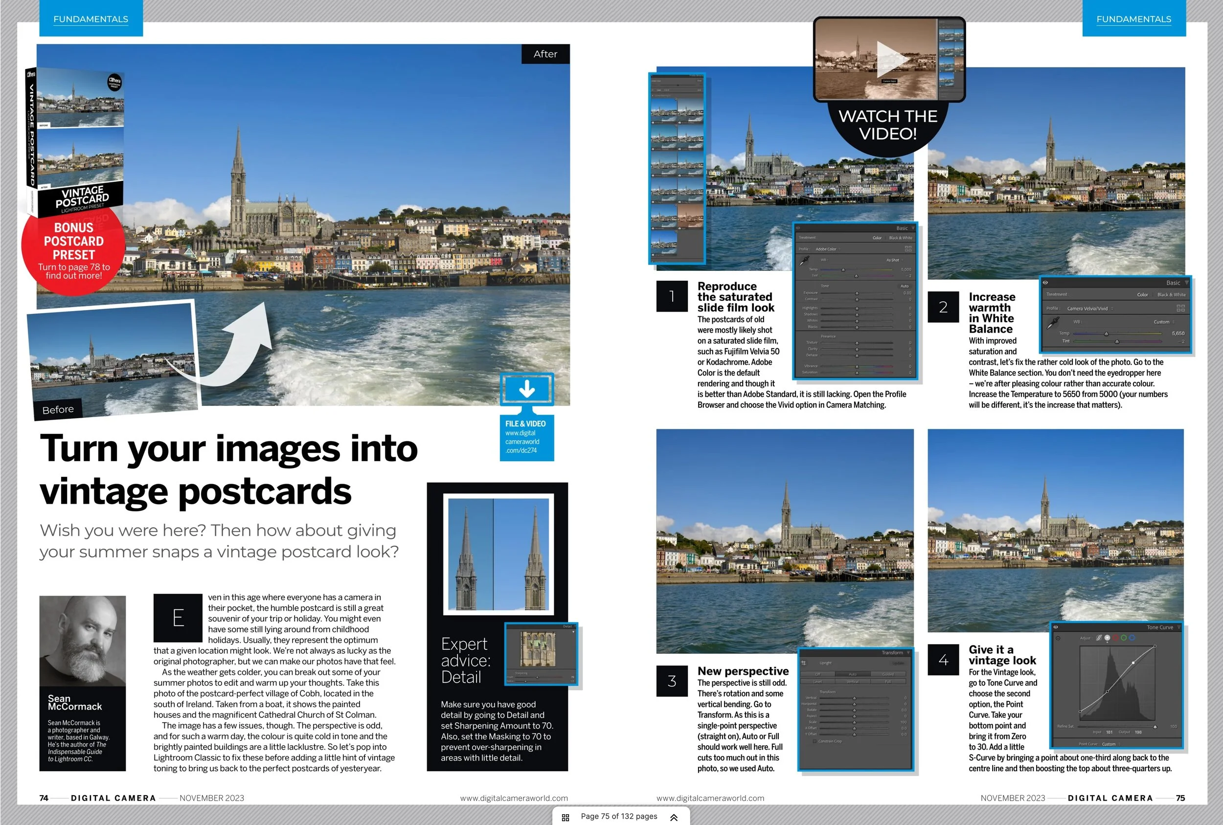1223x825 pixels.
Task: Click the right FUNDAMENTALS tab header
Action: point(1133,19)
